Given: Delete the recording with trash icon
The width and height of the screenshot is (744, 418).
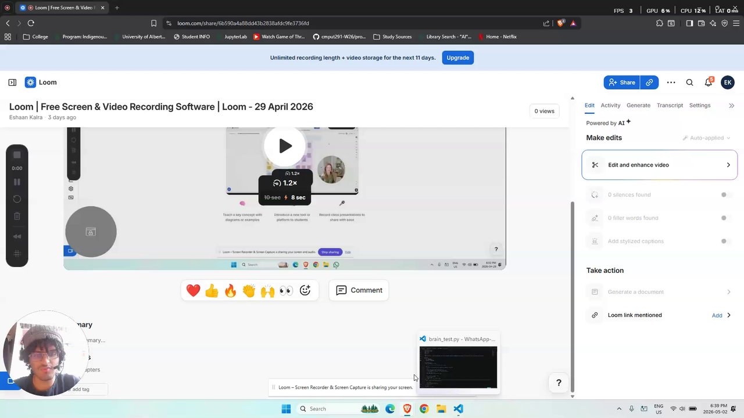Looking at the screenshot, I should click(x=17, y=217).
